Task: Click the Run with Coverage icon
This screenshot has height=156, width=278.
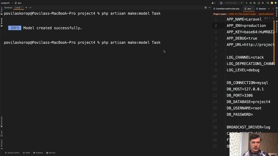Action: [255, 3]
